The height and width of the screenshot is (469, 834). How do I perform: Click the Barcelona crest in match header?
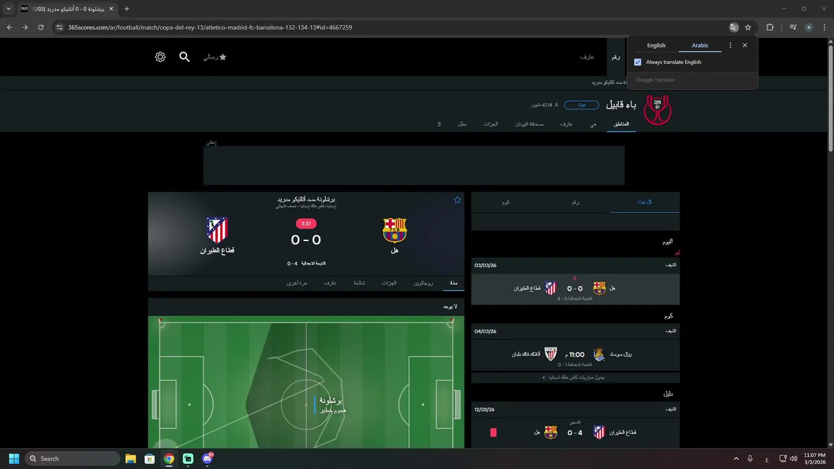tap(394, 230)
